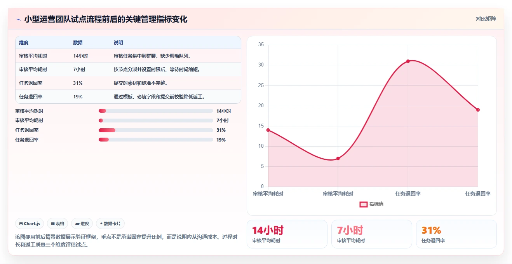The image size is (512, 264).
Task: Open the 14小时 data card
Action: (287, 234)
